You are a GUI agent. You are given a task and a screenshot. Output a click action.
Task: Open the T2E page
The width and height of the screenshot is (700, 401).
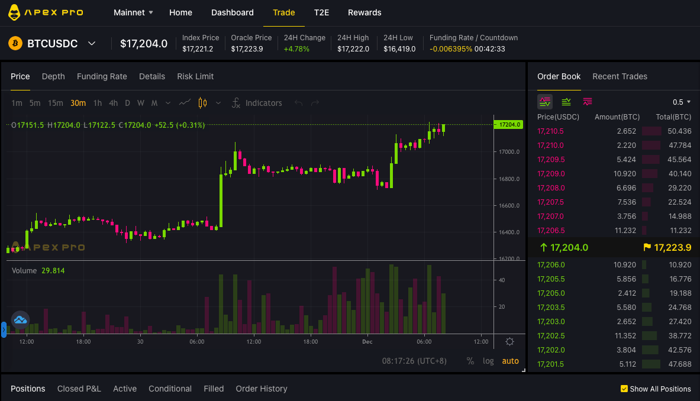pyautogui.click(x=321, y=12)
